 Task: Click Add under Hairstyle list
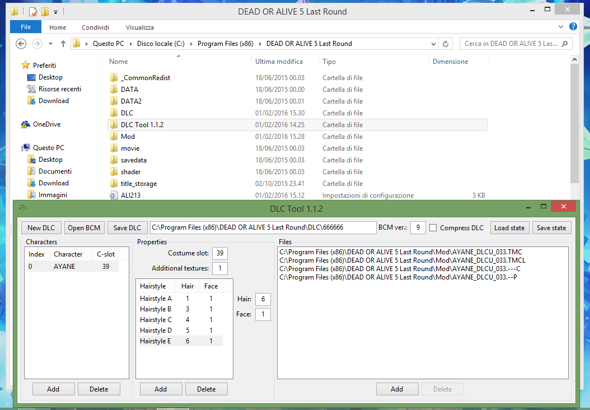point(161,389)
